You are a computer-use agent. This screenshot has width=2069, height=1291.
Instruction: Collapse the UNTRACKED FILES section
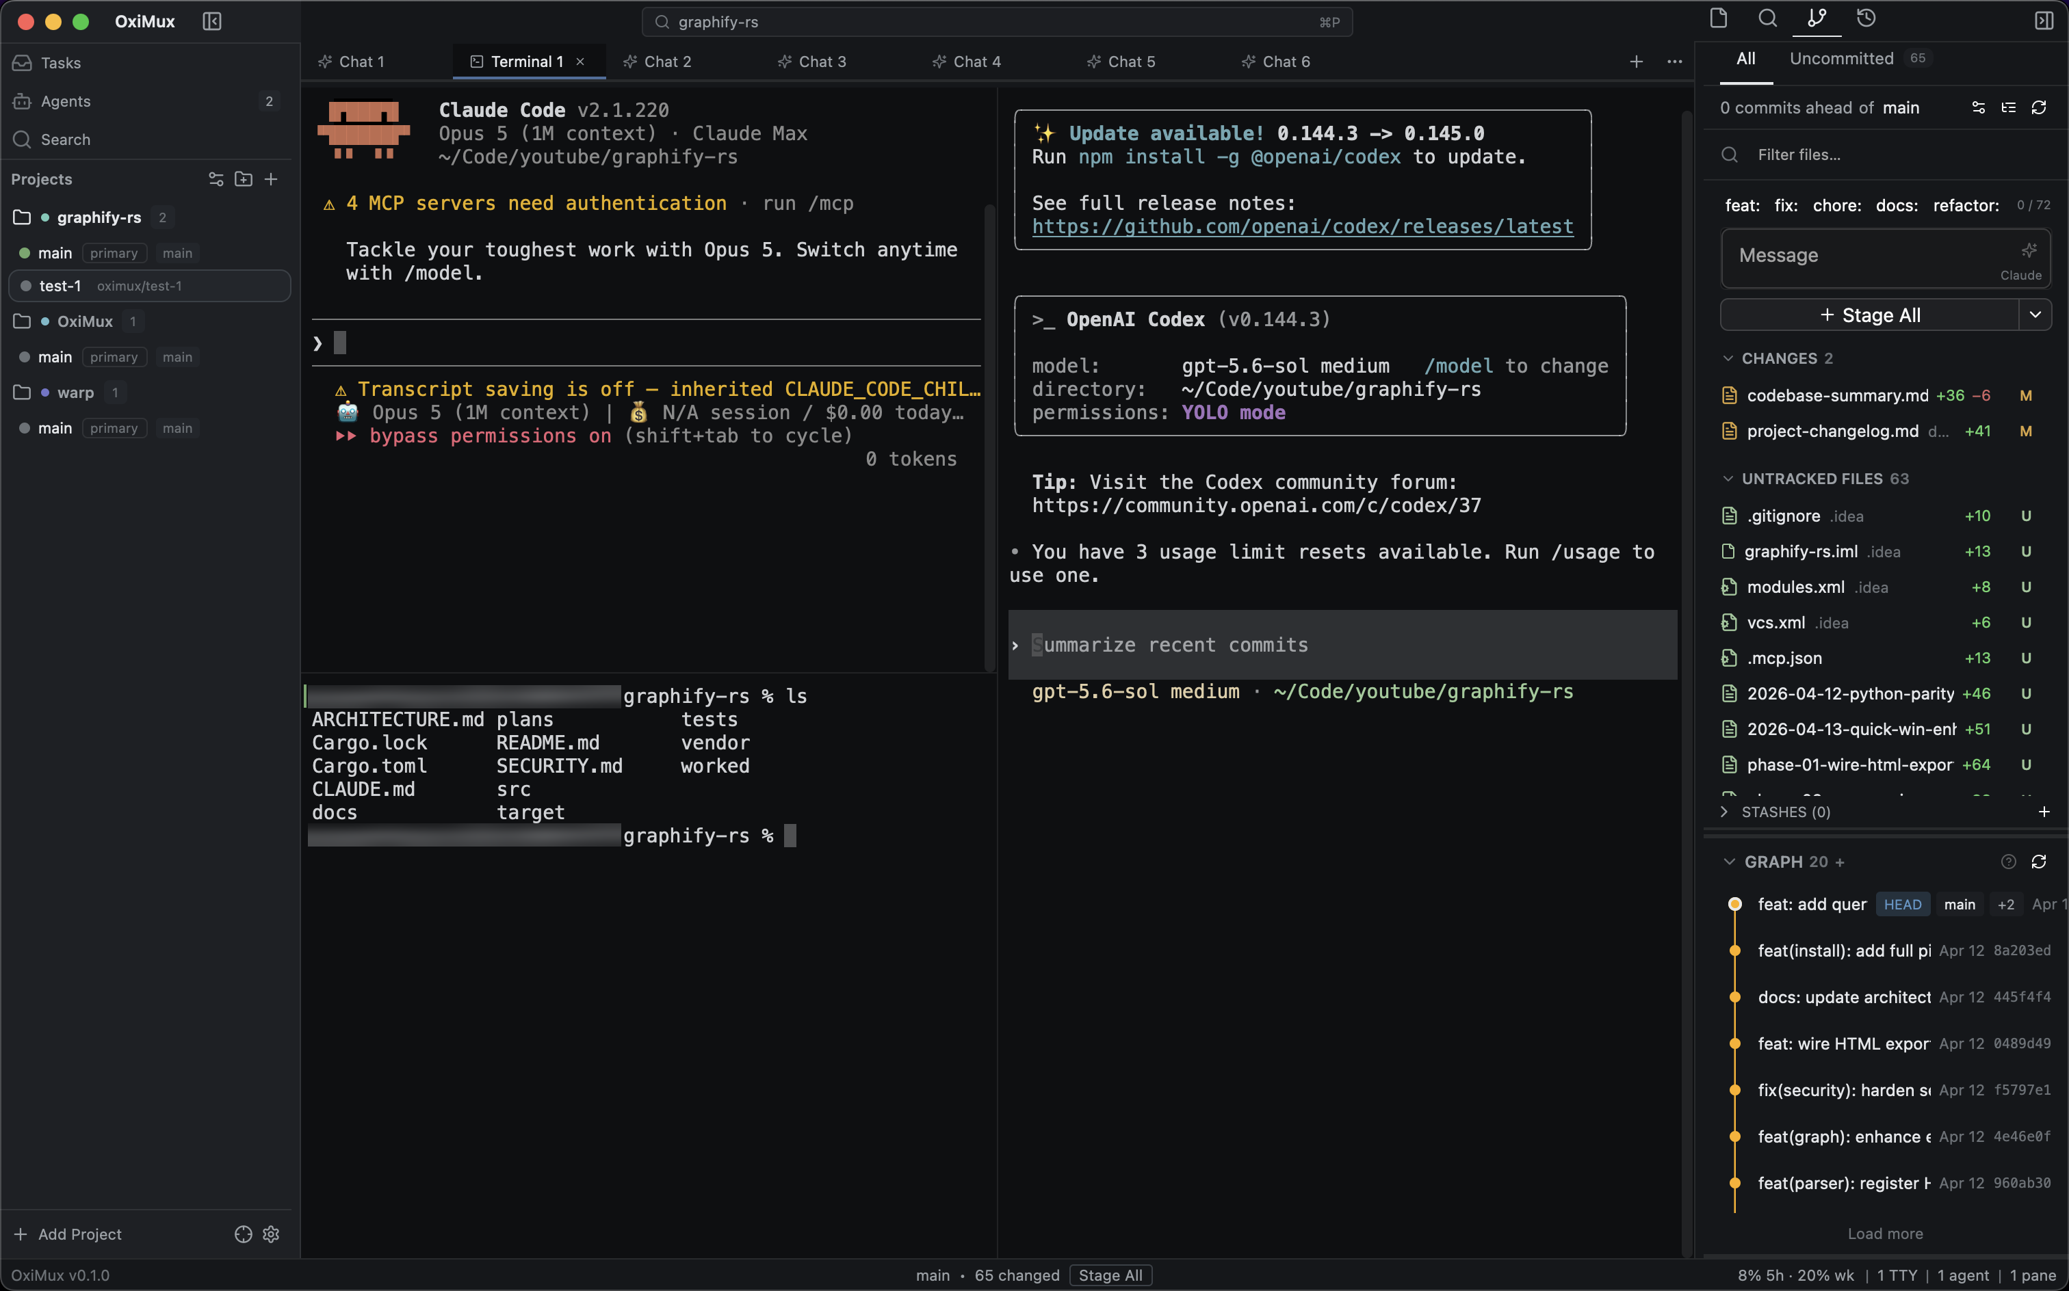[x=1728, y=479]
